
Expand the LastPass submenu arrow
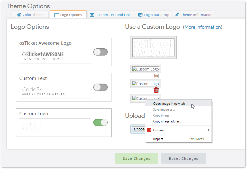pyautogui.click(x=209, y=130)
